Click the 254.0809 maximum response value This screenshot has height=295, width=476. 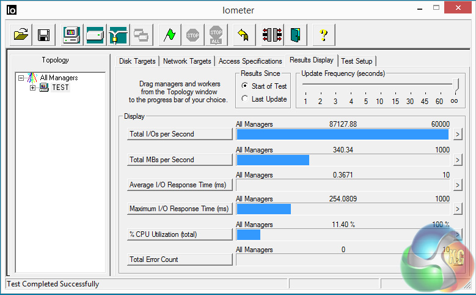[343, 199]
